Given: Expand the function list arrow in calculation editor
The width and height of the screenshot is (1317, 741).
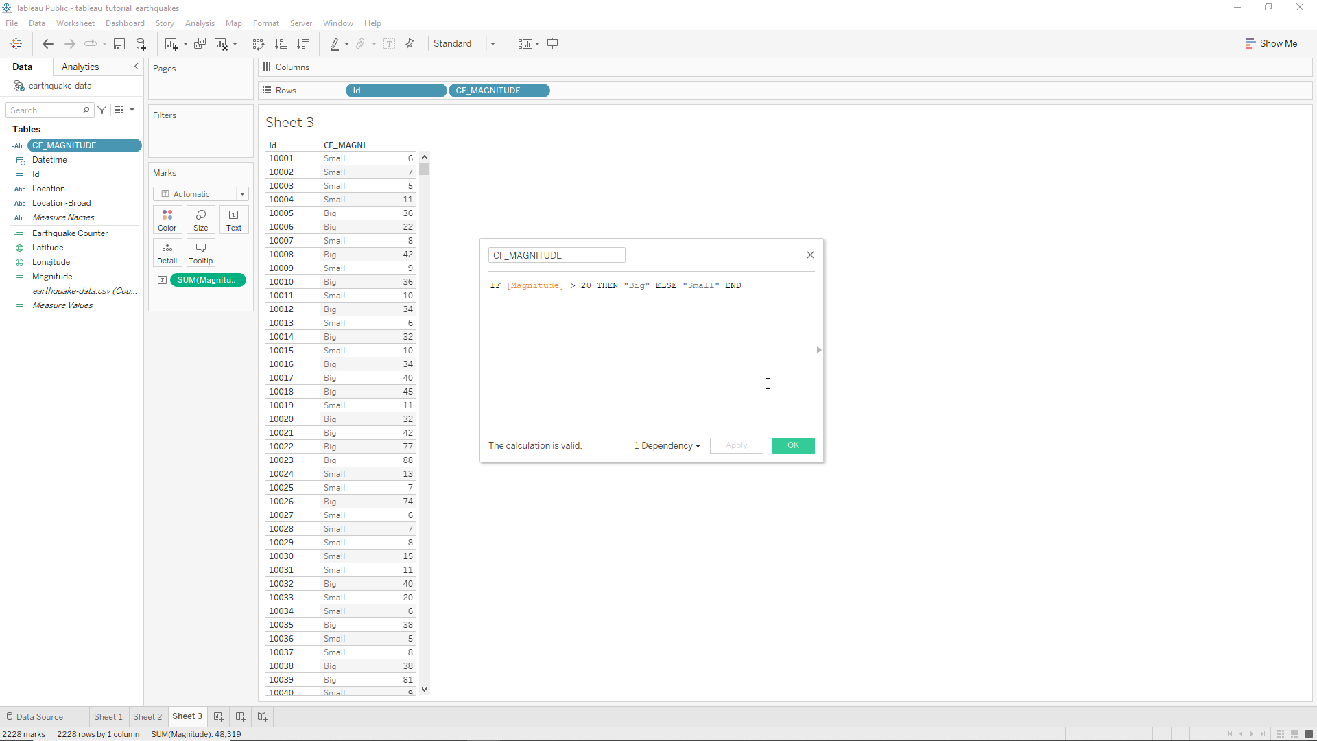Looking at the screenshot, I should (818, 350).
